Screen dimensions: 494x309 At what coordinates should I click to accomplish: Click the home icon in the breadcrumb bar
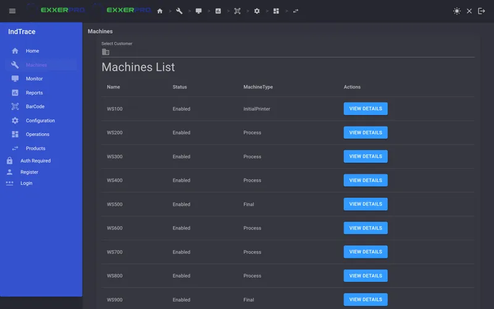pos(160,11)
